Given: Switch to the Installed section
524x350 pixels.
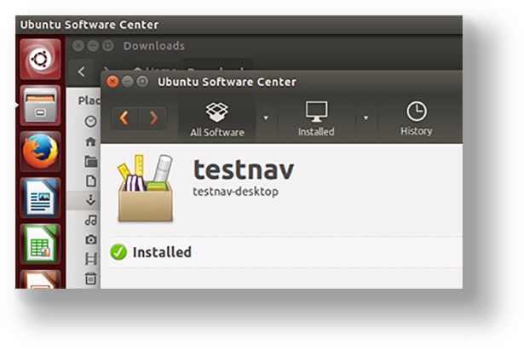Looking at the screenshot, I should (x=316, y=119).
